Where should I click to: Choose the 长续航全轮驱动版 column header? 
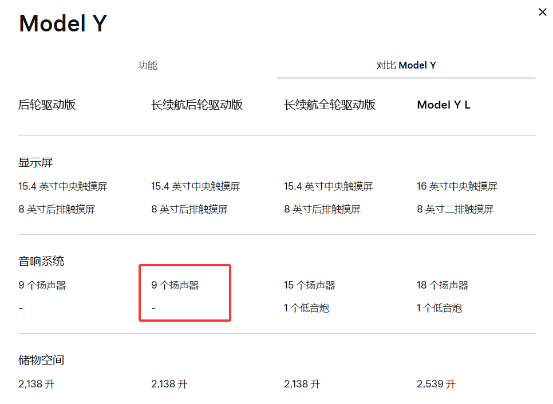(330, 105)
